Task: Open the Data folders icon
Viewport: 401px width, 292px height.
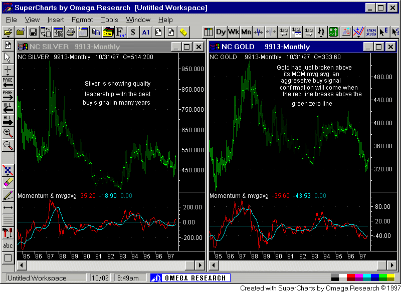Action: pos(108,32)
